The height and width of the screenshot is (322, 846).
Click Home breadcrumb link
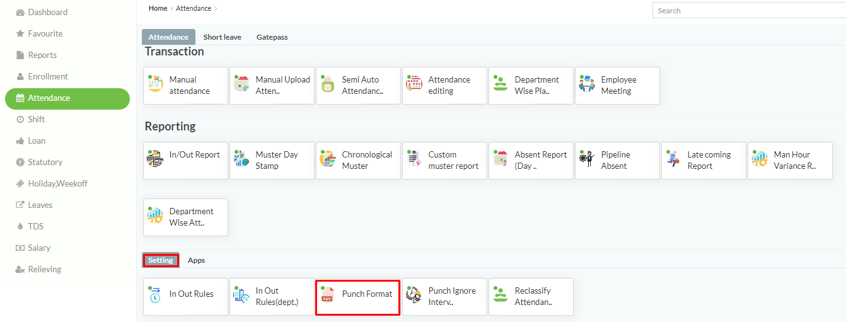coord(158,8)
